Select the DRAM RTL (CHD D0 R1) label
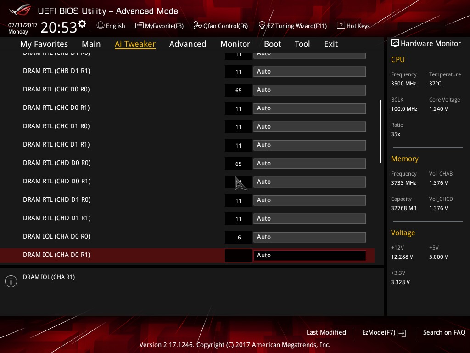This screenshot has height=353, width=470. (x=56, y=181)
